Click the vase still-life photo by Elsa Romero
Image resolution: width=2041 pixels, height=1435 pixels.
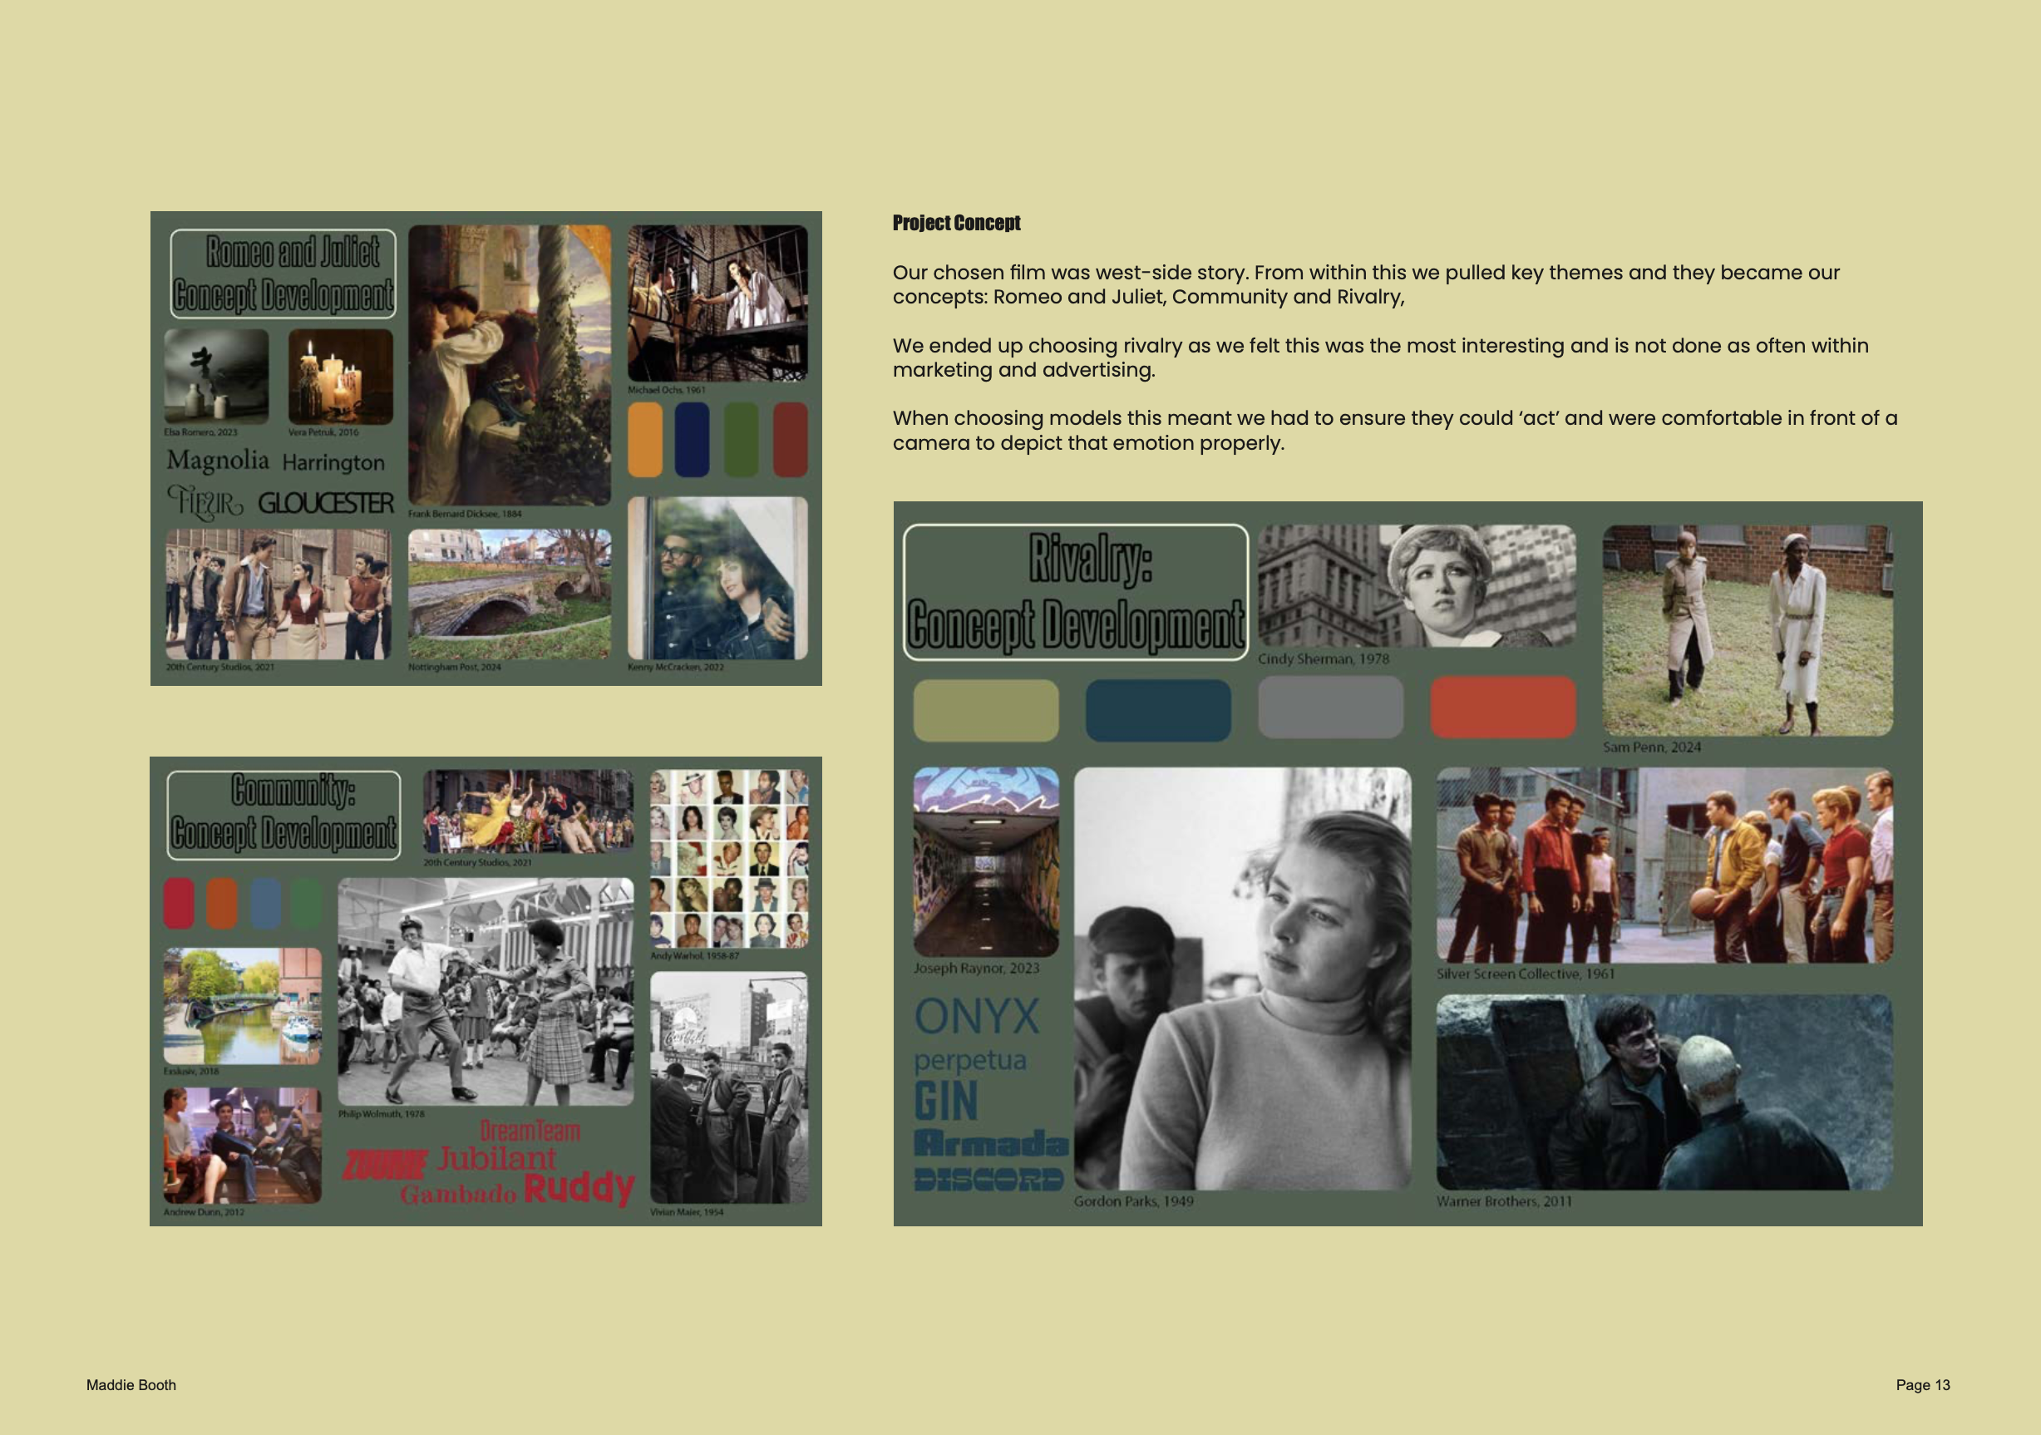(216, 376)
